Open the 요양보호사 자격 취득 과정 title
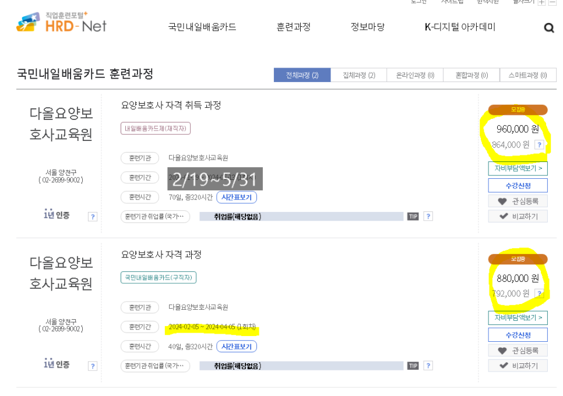This screenshot has width=563, height=396. (x=171, y=105)
